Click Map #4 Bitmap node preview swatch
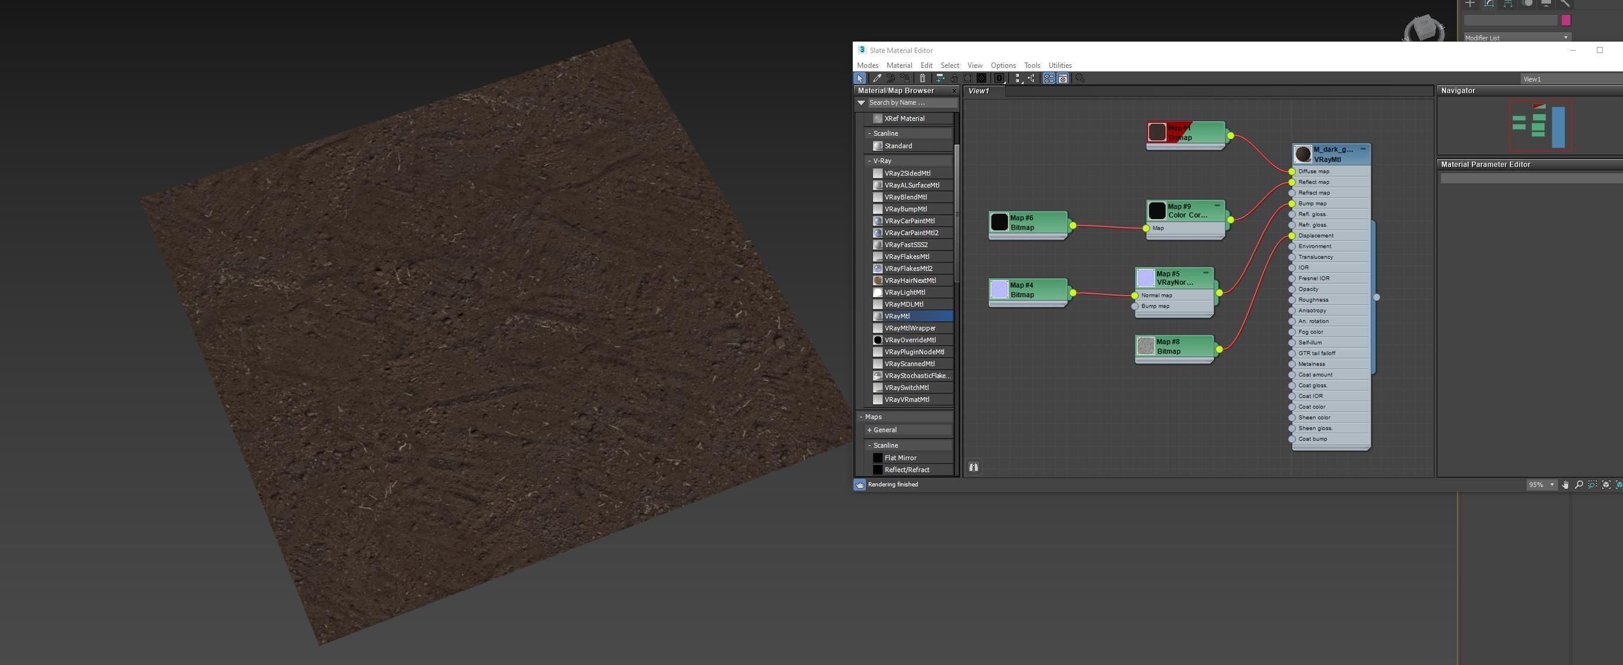Viewport: 1623px width, 665px height. point(999,289)
